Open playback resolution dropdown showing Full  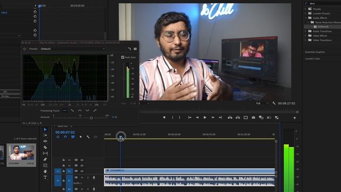coord(262,103)
